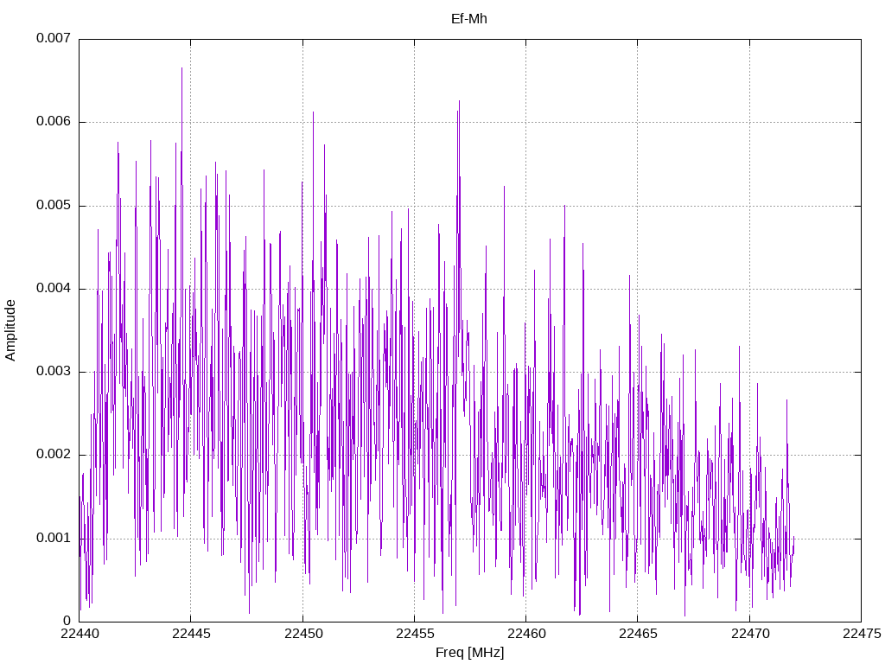Click the y-axis tick label 0.005
This screenshot has height=664, width=885.
(54, 205)
